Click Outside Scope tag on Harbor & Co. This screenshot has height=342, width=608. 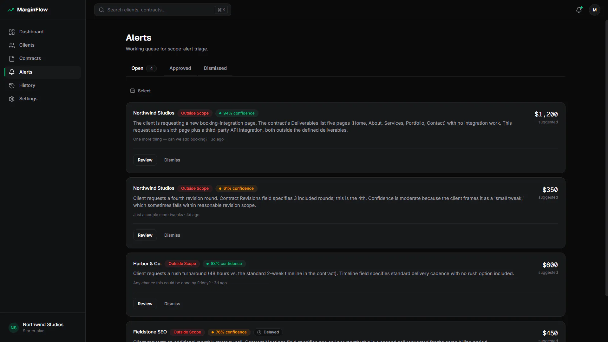(x=182, y=264)
